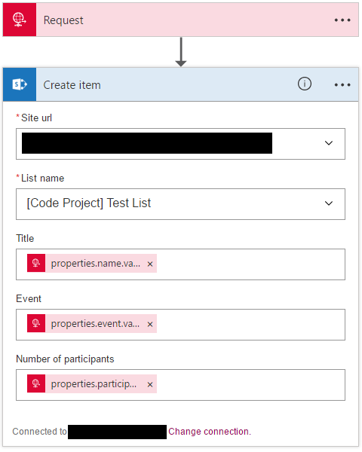Click the arrow connector between steps
The image size is (362, 452).
181,52
